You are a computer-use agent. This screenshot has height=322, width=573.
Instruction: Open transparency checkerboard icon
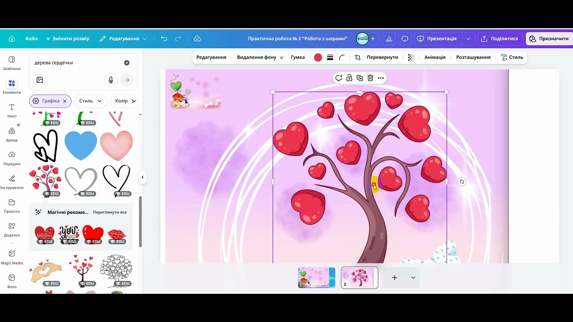point(411,57)
